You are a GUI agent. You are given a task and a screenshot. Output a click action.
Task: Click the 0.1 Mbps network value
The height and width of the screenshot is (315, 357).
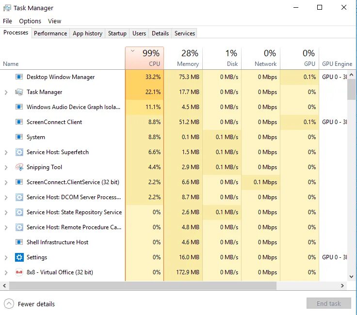point(265,182)
